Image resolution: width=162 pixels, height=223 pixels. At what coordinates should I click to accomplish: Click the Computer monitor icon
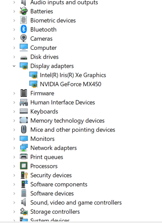point(24,48)
